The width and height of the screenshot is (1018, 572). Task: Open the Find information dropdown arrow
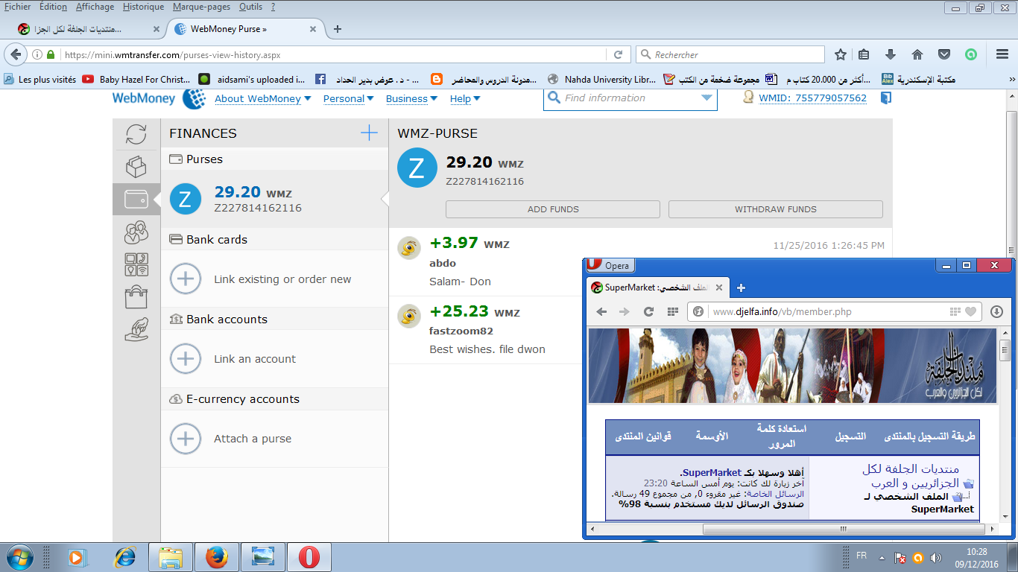pyautogui.click(x=706, y=98)
